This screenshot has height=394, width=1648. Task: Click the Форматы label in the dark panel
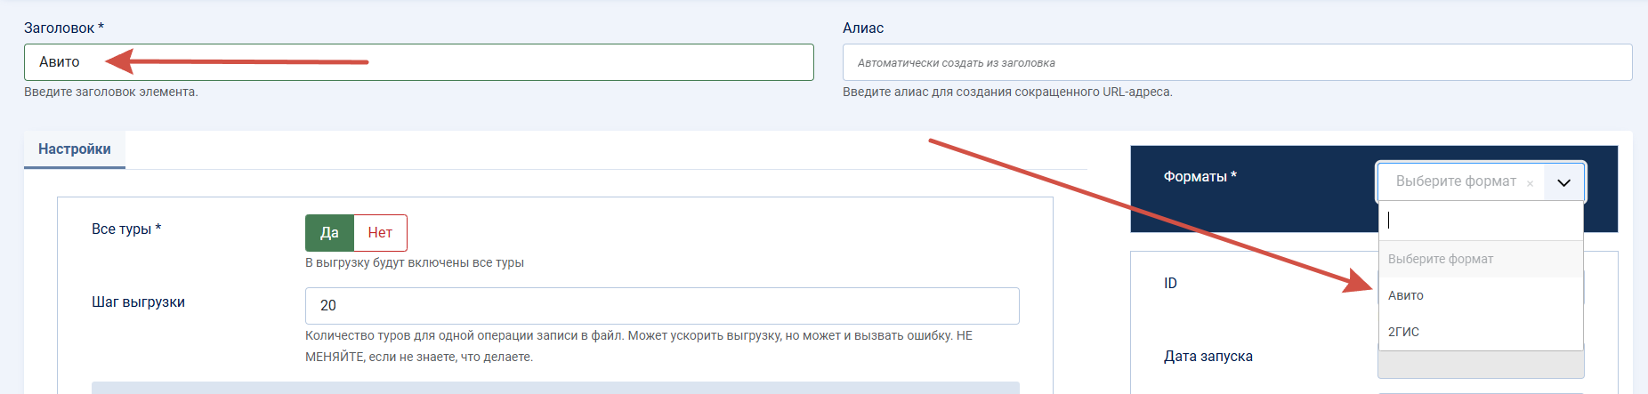coord(1200,177)
